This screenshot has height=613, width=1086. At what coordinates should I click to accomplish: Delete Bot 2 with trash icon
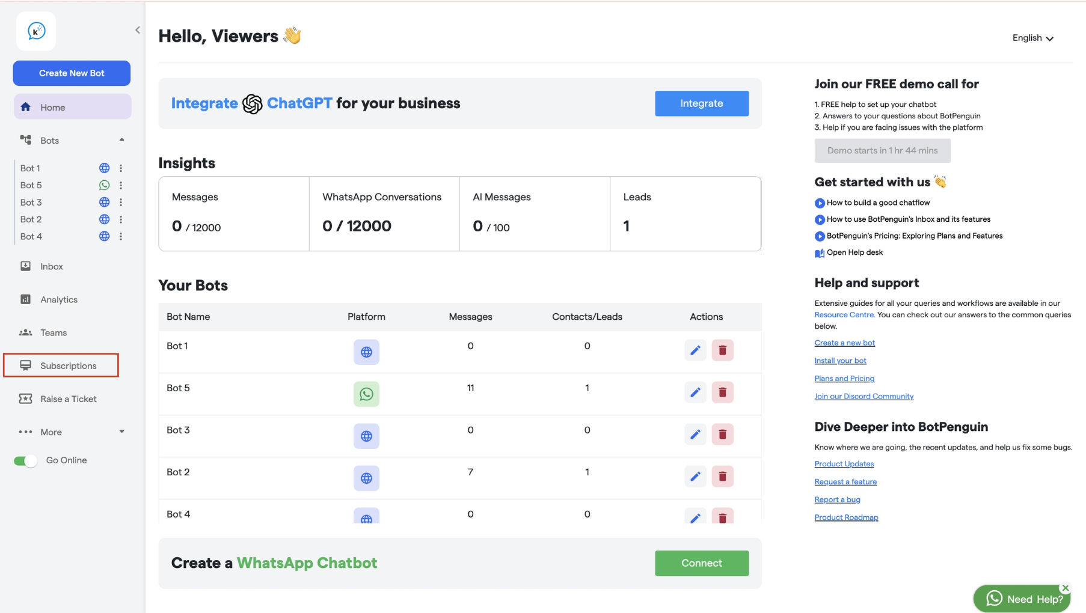(x=722, y=477)
